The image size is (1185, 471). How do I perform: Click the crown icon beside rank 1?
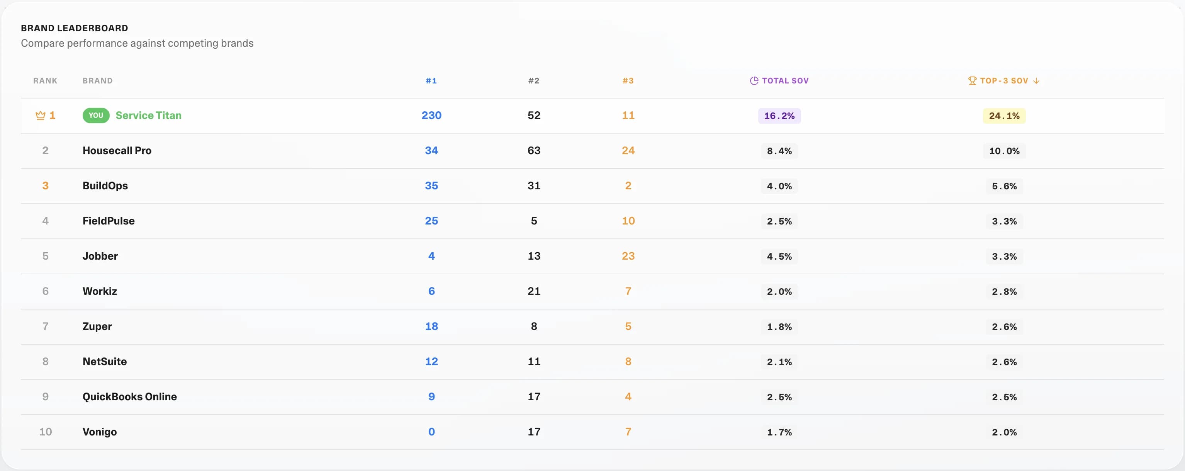pos(41,116)
